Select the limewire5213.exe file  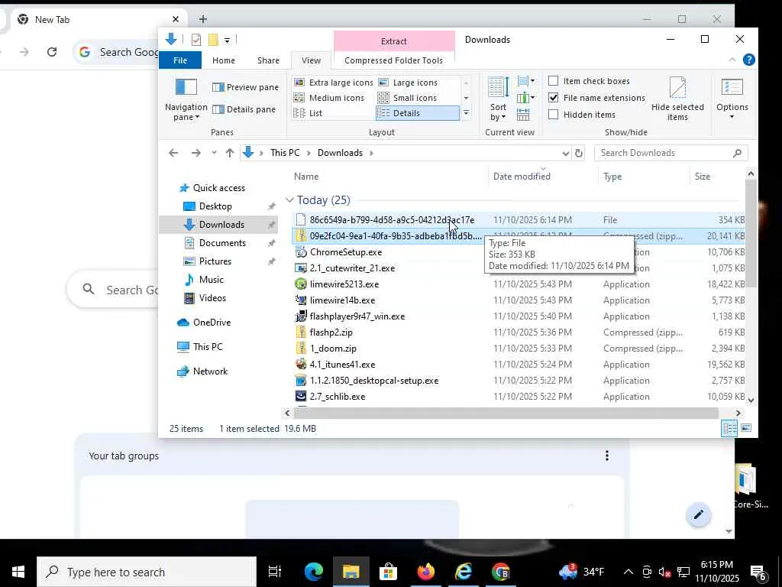coord(344,284)
